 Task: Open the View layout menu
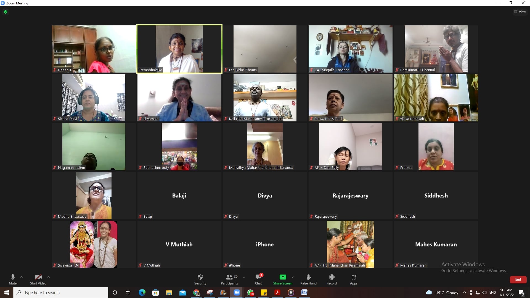coord(520,12)
